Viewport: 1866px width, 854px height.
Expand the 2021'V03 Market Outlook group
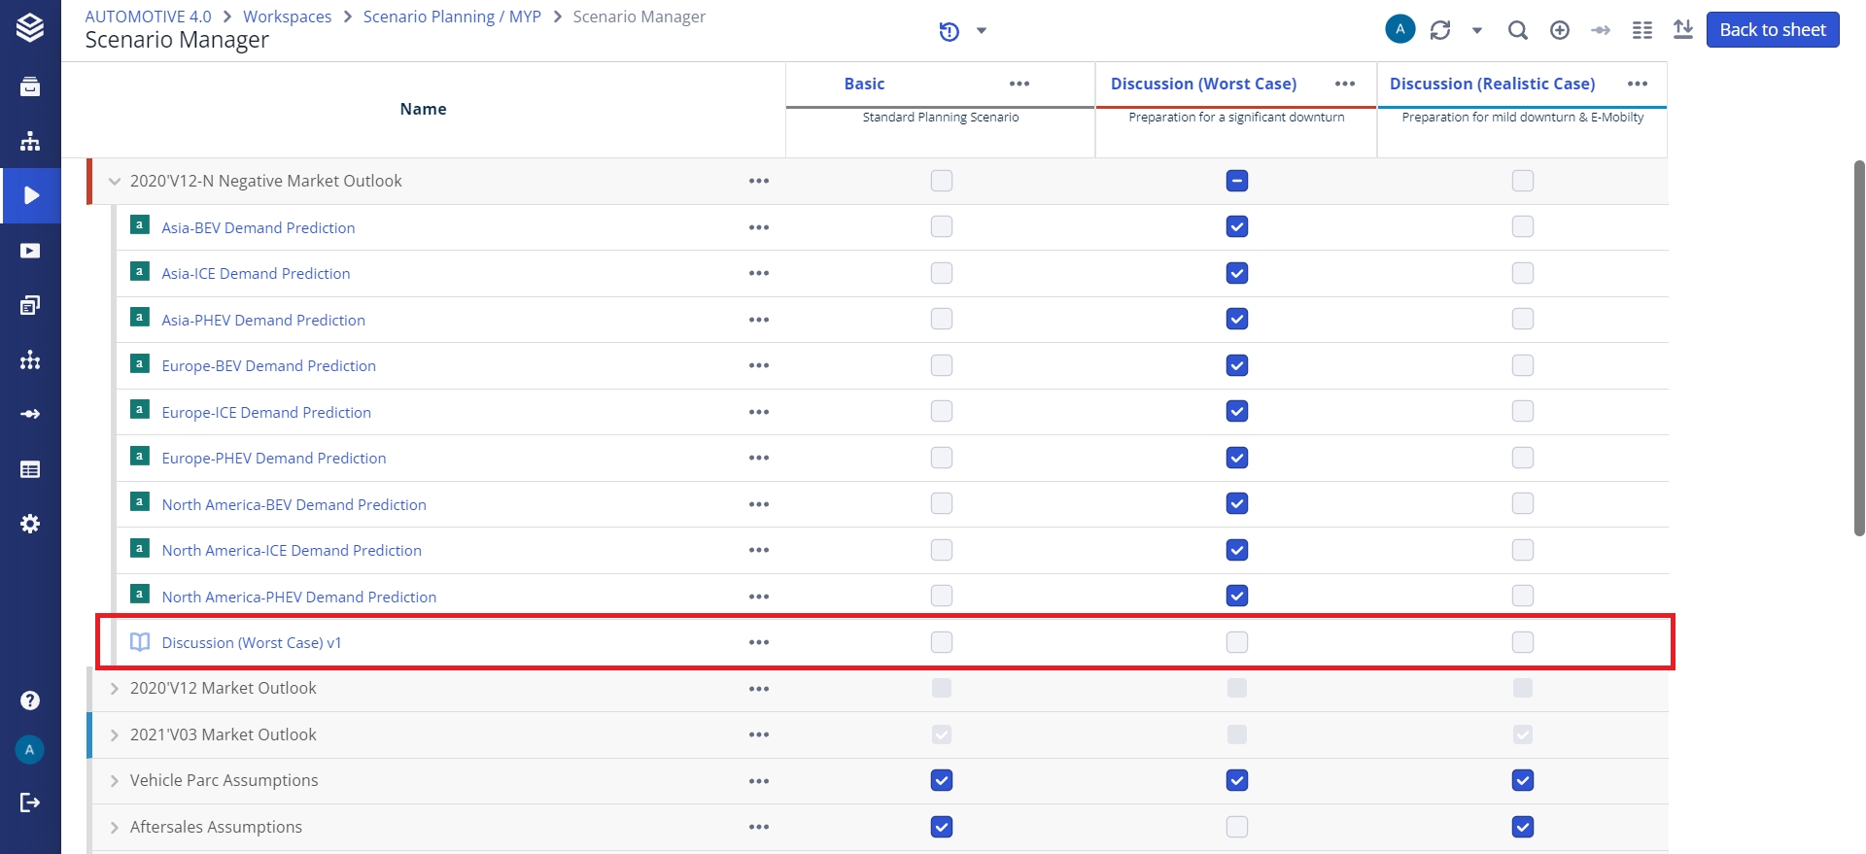(115, 735)
